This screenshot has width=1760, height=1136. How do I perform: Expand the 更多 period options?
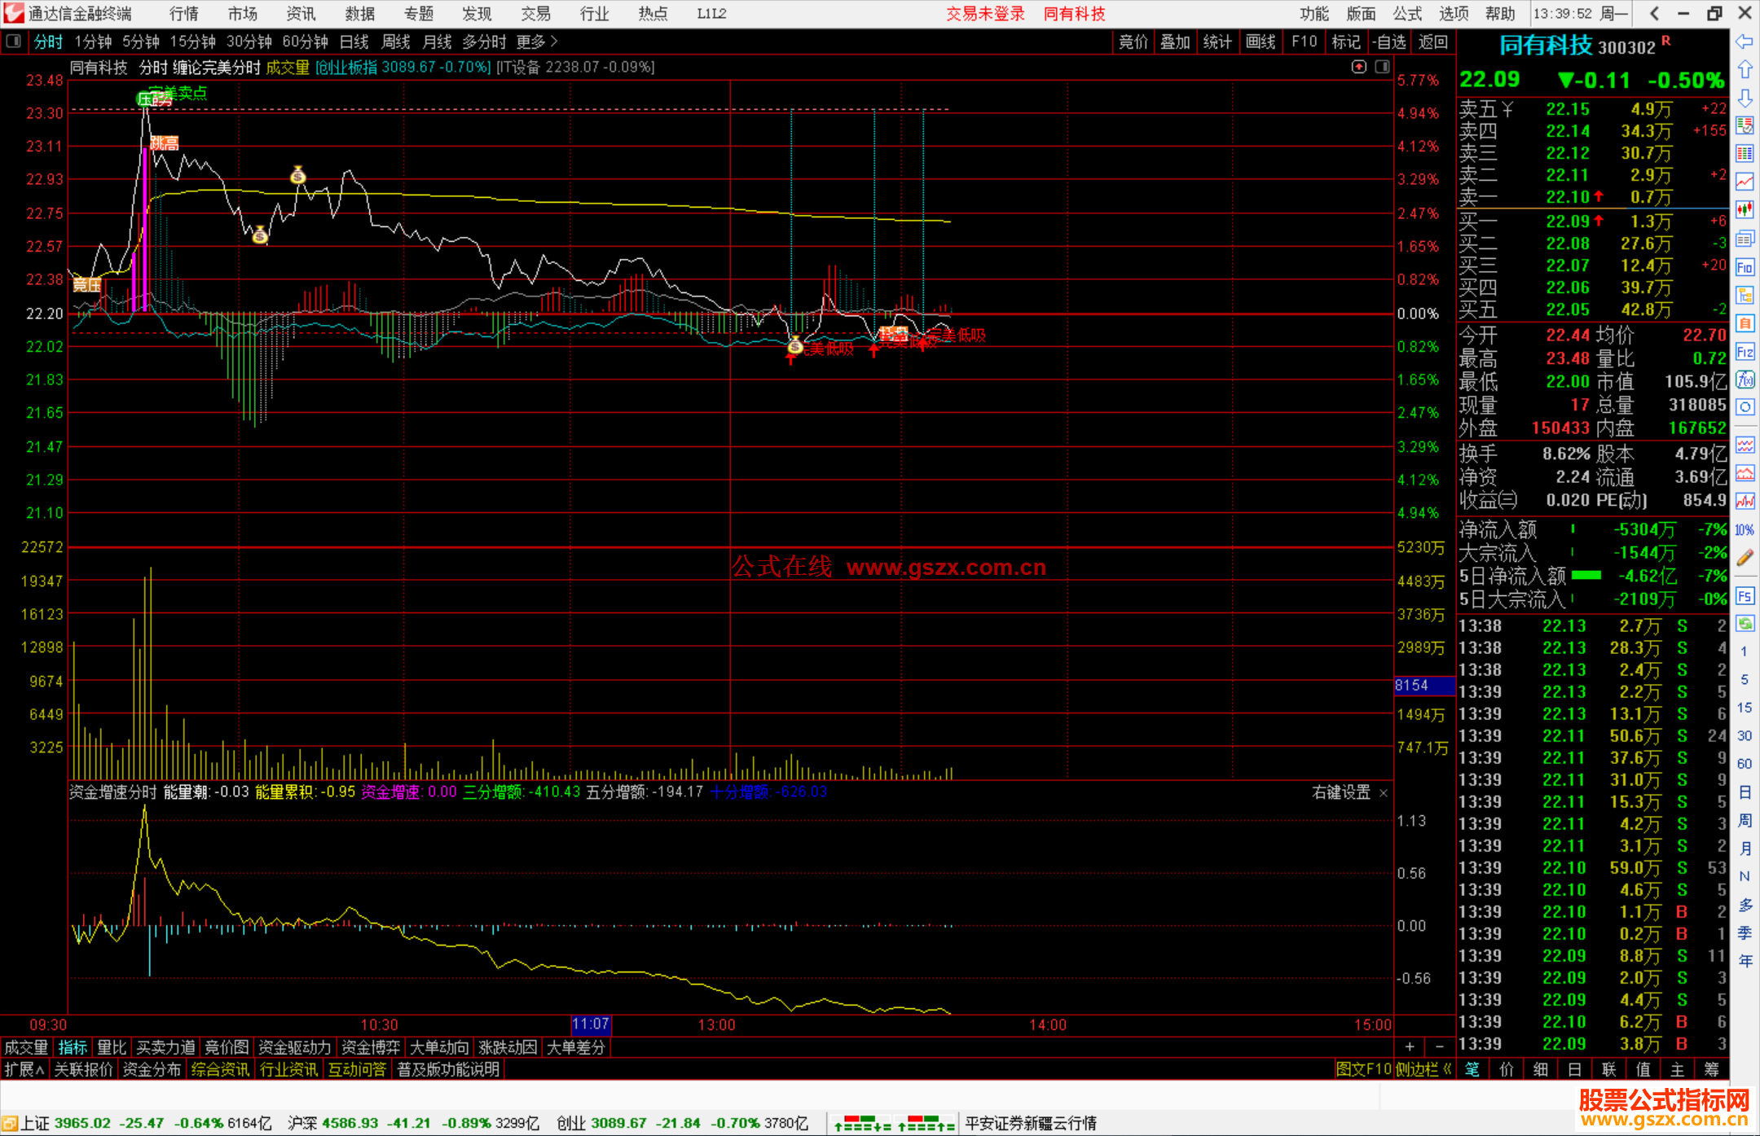coord(536,42)
